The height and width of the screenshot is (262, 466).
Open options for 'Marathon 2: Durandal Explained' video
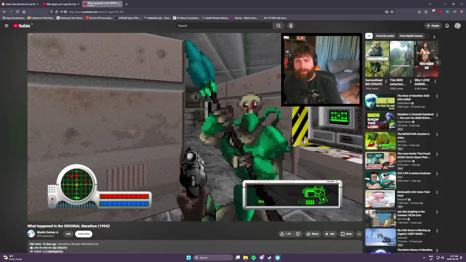pyautogui.click(x=437, y=115)
